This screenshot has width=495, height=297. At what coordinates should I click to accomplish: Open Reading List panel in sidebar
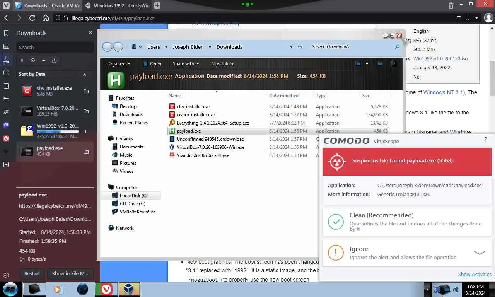[x=6, y=46]
